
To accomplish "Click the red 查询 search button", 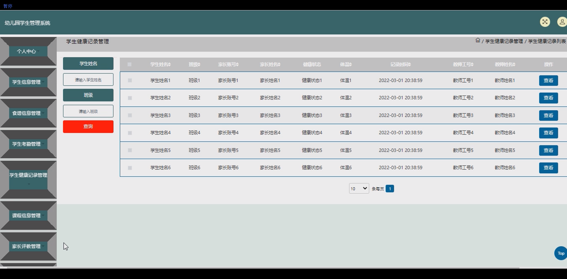I will pos(88,127).
